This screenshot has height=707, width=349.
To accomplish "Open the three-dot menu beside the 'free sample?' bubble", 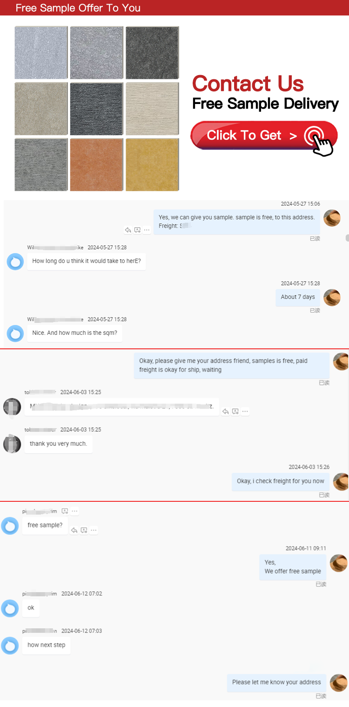I will coord(94,530).
